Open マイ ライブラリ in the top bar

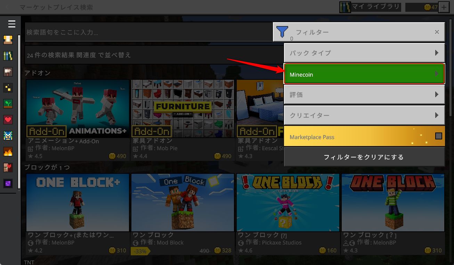coord(371,7)
